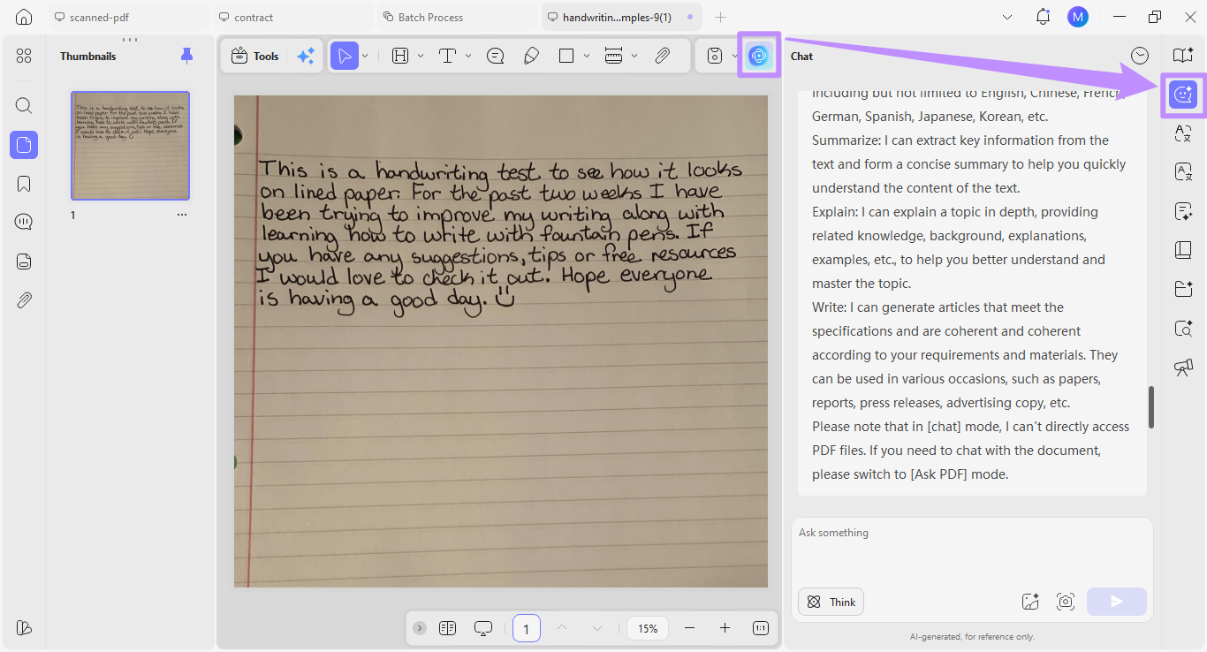Open the more options dots under thumbnail 1
This screenshot has height=652, width=1207.
(x=182, y=215)
